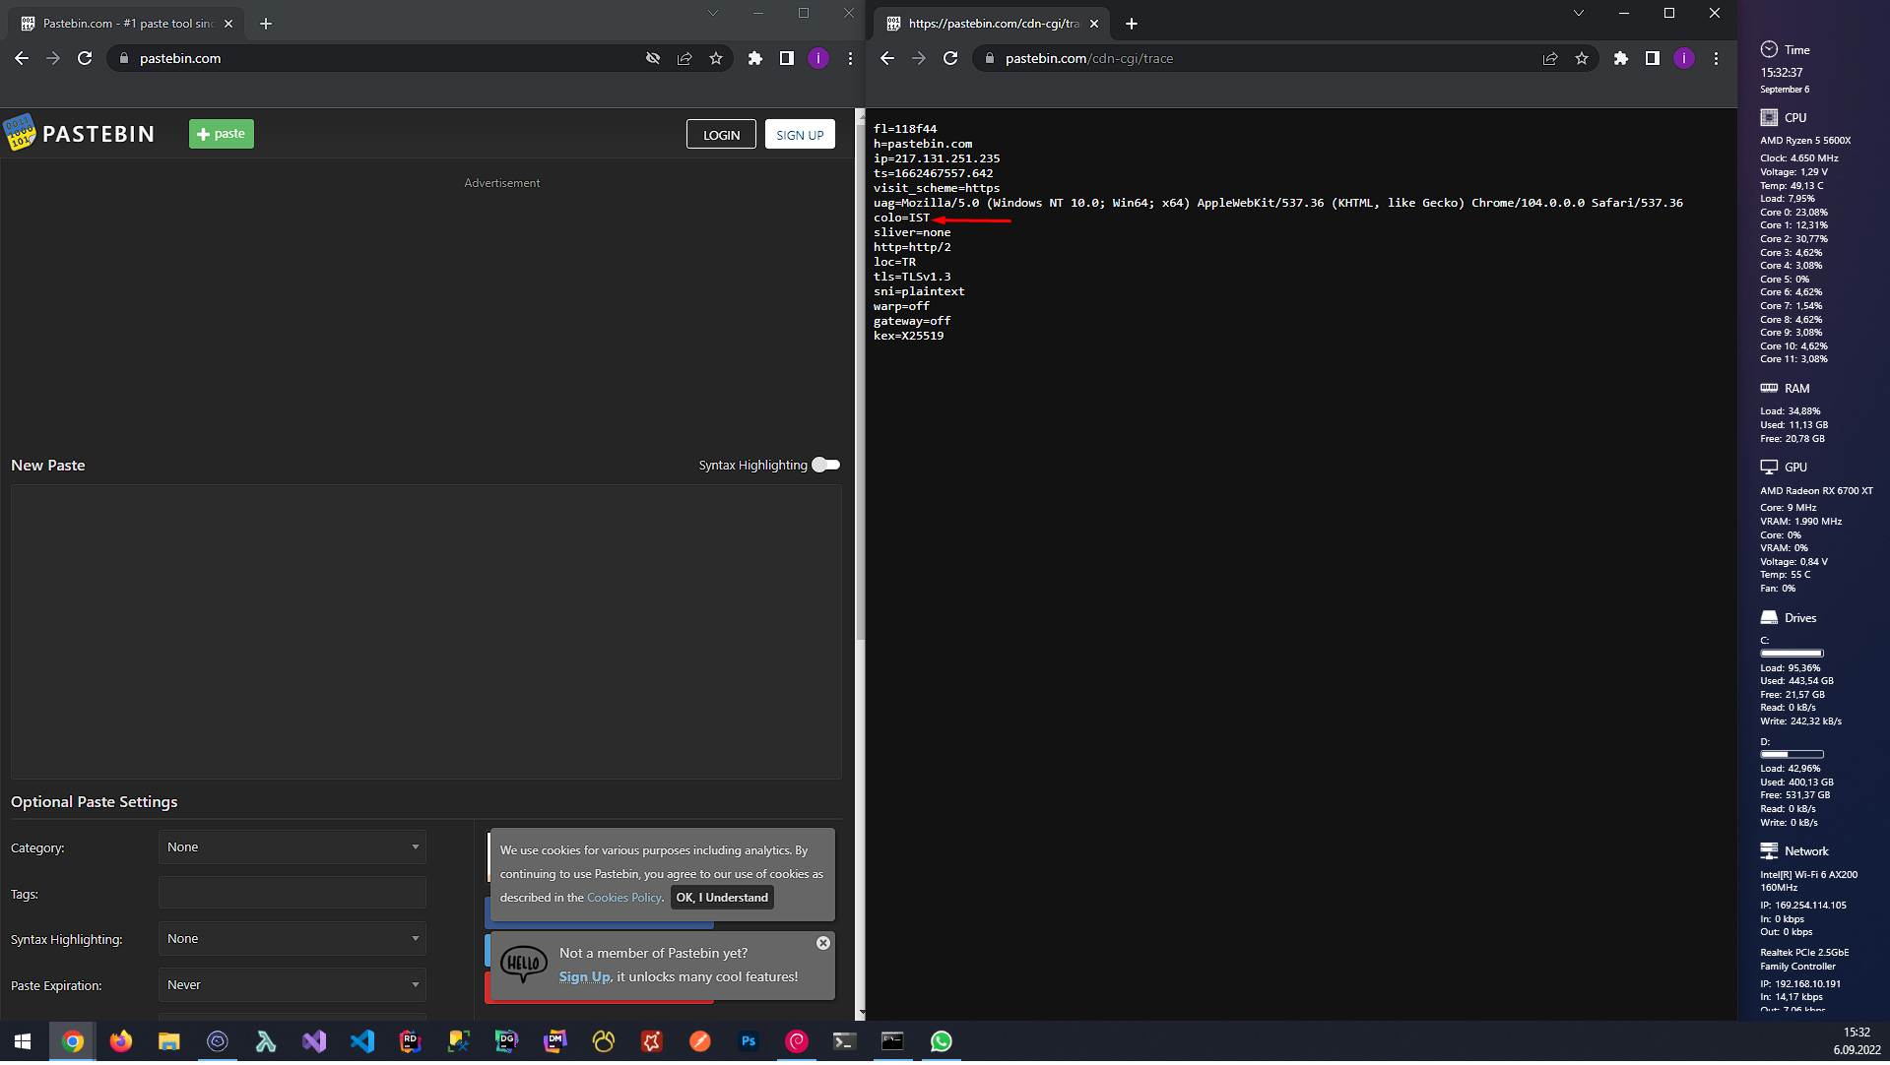The width and height of the screenshot is (1890, 1065).
Task: Open side panel in left Chrome window
Action: point(787,58)
